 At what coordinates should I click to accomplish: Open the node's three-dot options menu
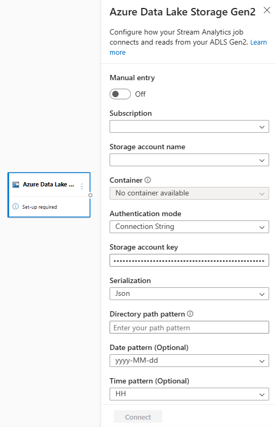click(82, 186)
